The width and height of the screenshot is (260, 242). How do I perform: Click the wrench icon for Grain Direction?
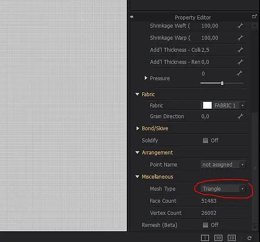coord(240,116)
